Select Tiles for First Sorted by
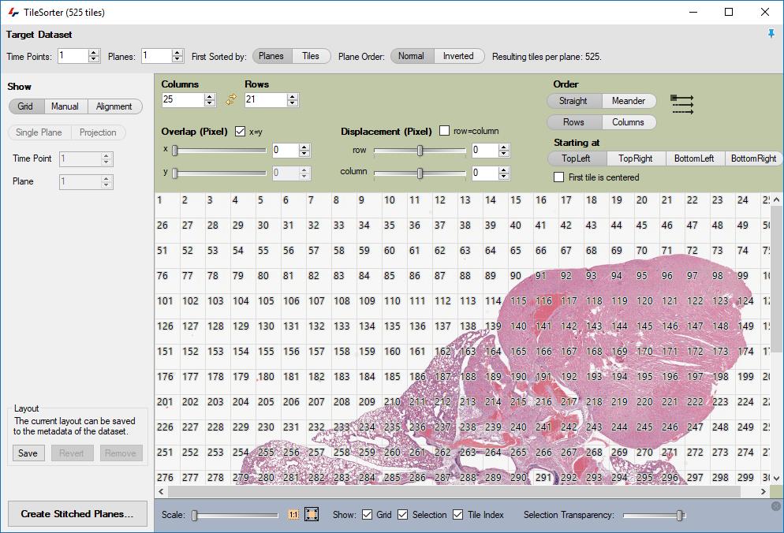The image size is (784, 533). coord(311,56)
